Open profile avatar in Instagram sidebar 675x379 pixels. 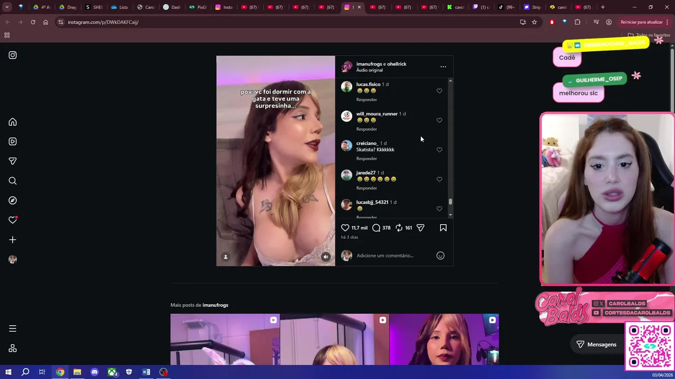click(x=13, y=260)
